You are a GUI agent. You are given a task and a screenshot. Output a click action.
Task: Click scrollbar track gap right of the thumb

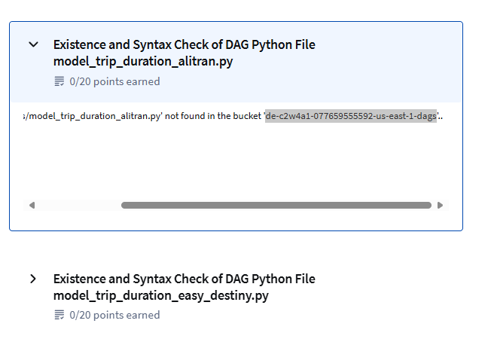pos(434,206)
